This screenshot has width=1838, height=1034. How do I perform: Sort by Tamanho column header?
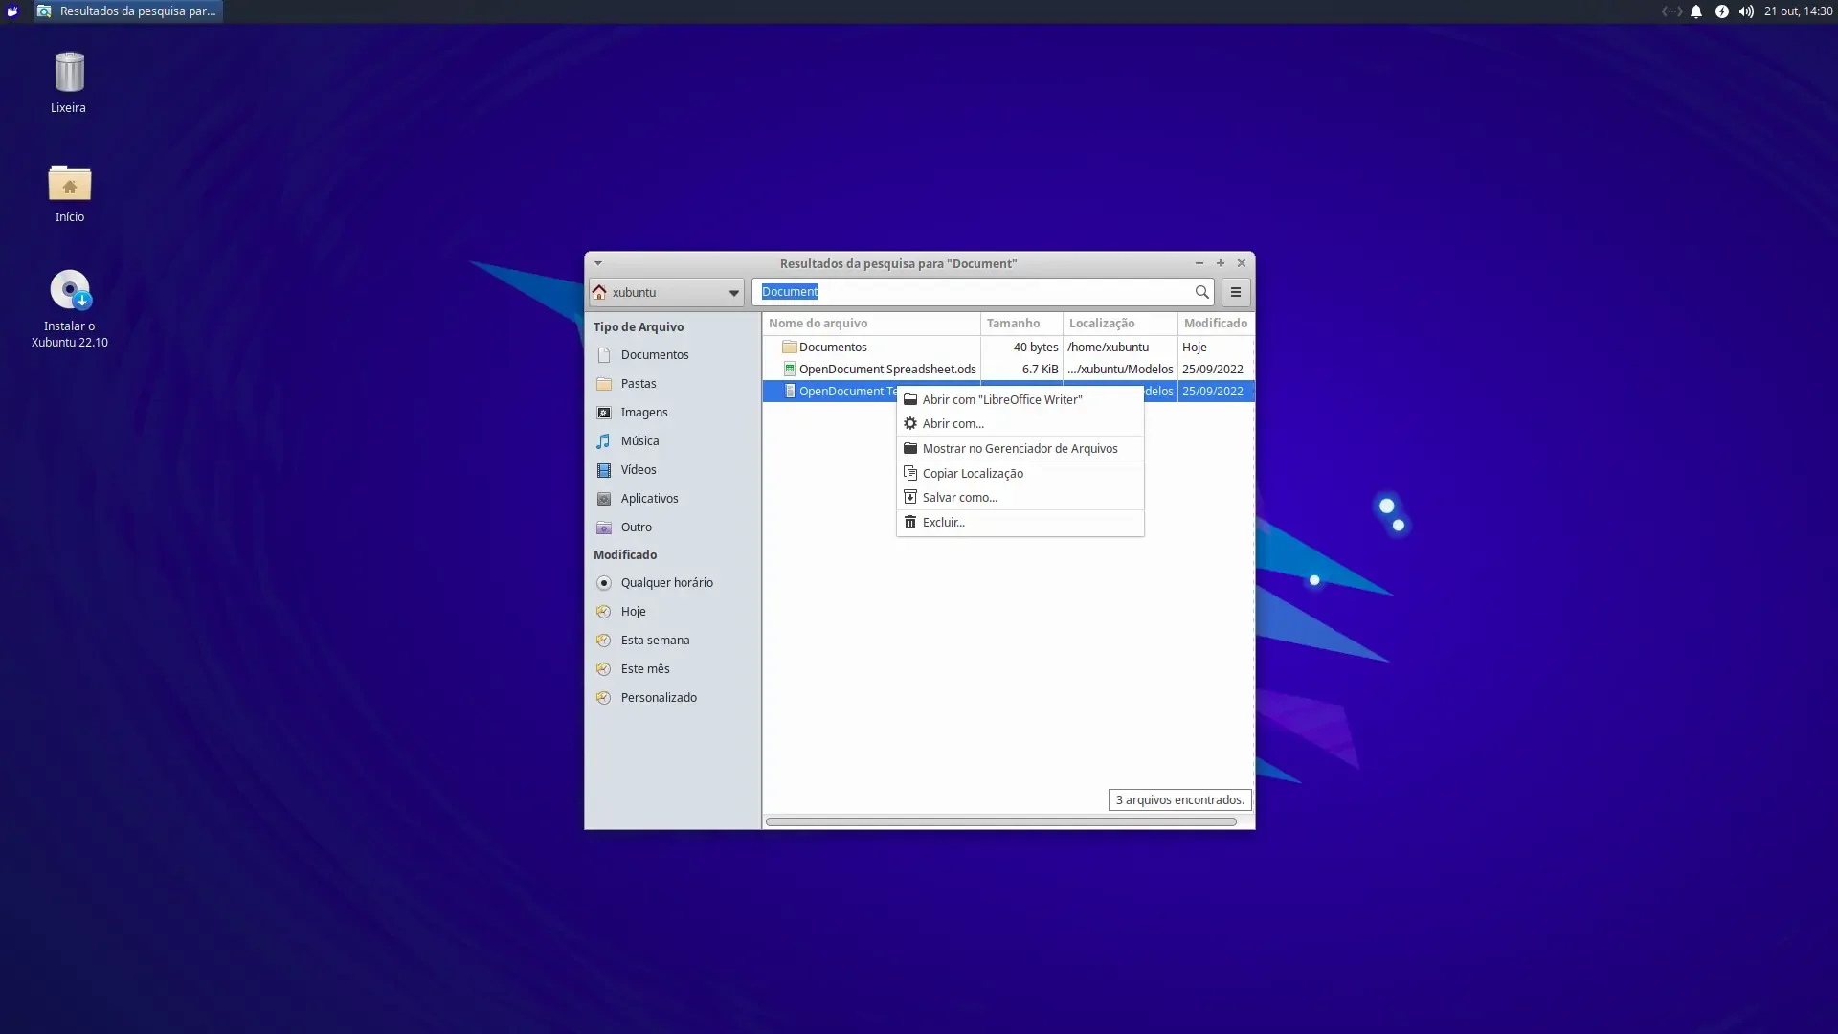(x=1021, y=324)
